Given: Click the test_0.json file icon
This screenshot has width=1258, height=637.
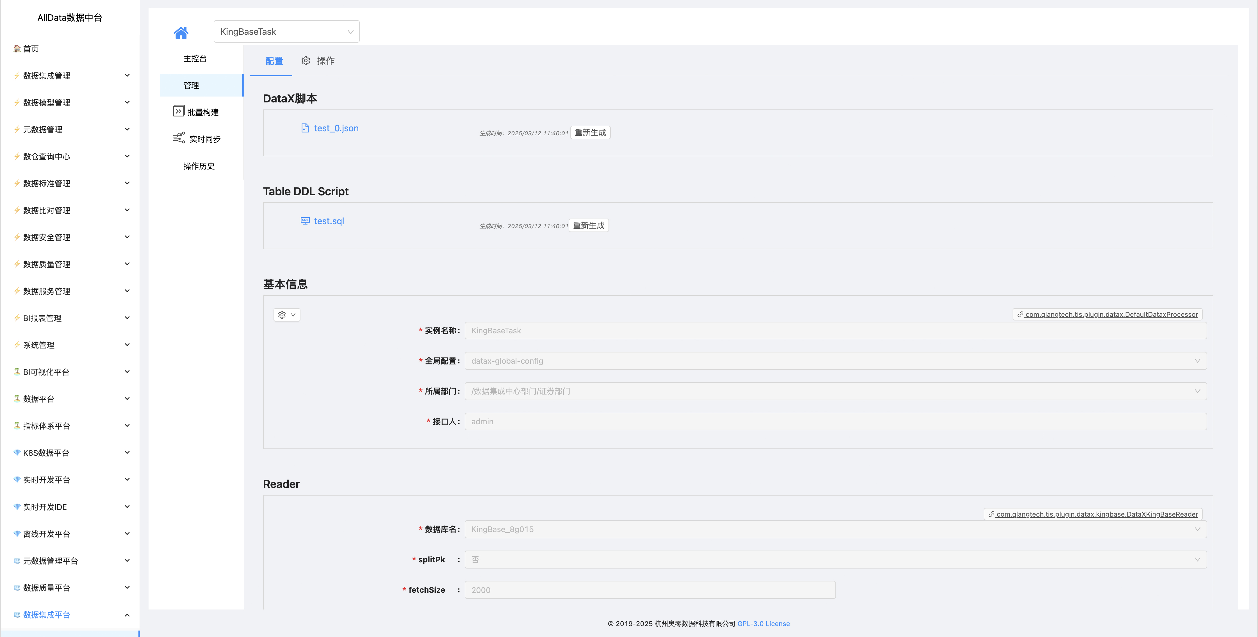Looking at the screenshot, I should point(305,128).
